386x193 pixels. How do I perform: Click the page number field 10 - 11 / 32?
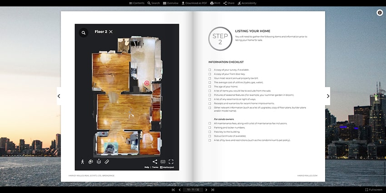(193, 189)
